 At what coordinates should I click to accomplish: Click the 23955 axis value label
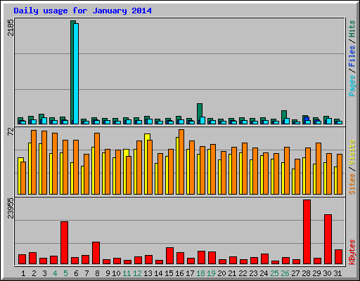coord(11,208)
